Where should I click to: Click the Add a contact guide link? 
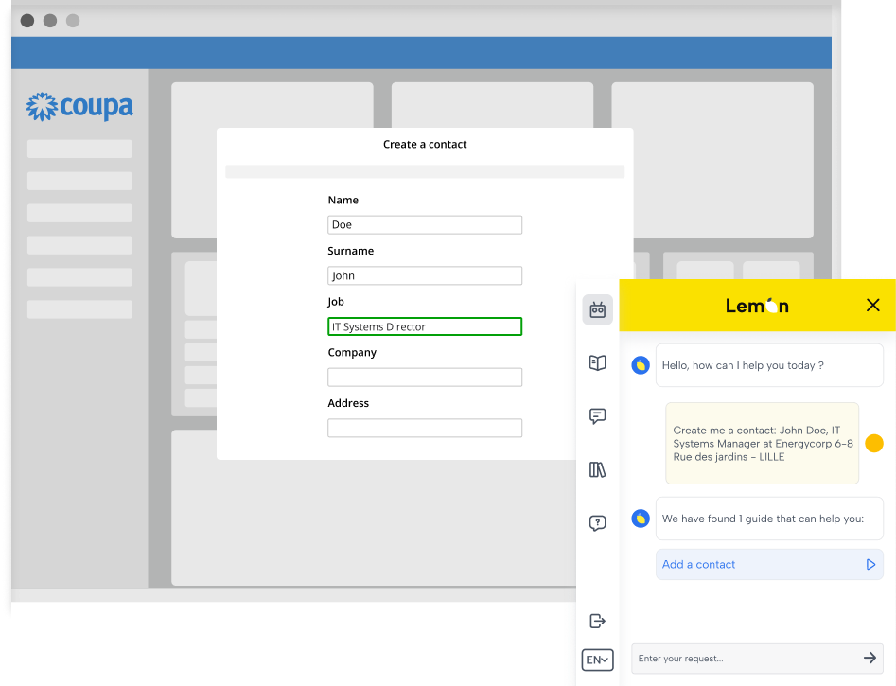(699, 565)
